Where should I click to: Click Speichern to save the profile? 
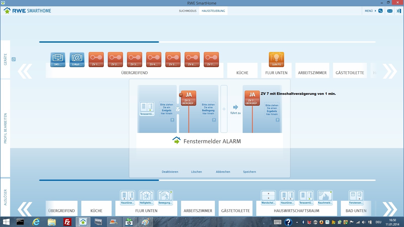pyautogui.click(x=249, y=172)
